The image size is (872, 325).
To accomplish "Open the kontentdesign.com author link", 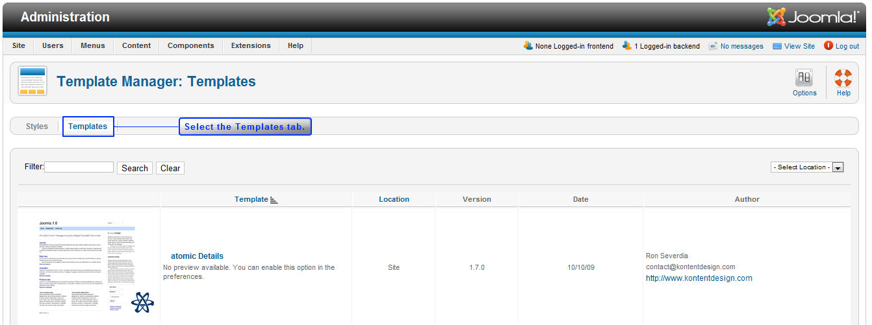I will pos(699,278).
